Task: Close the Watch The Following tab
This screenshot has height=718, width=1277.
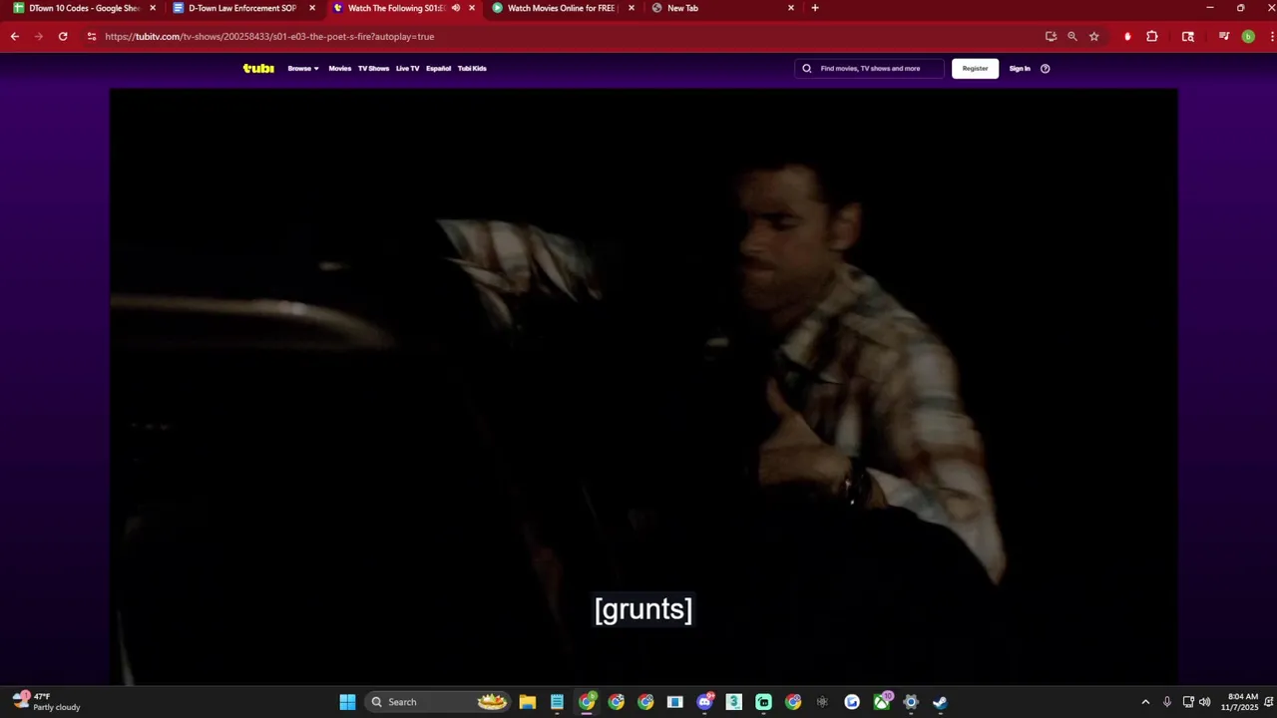Action: tap(472, 8)
